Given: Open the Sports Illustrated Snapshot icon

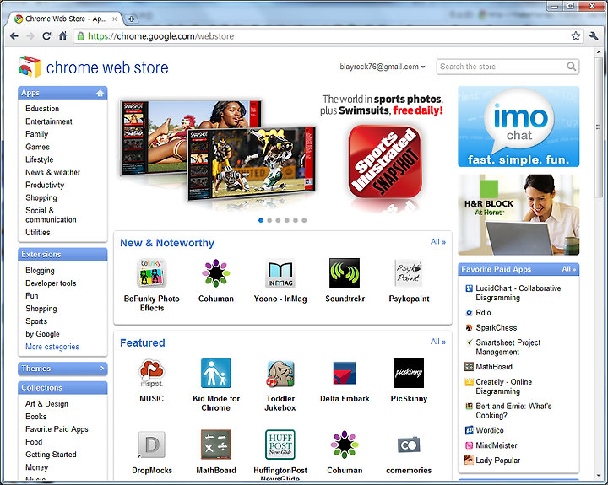Looking at the screenshot, I should pos(385,162).
